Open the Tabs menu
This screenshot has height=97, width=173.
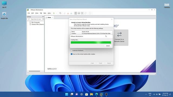coord(45,13)
